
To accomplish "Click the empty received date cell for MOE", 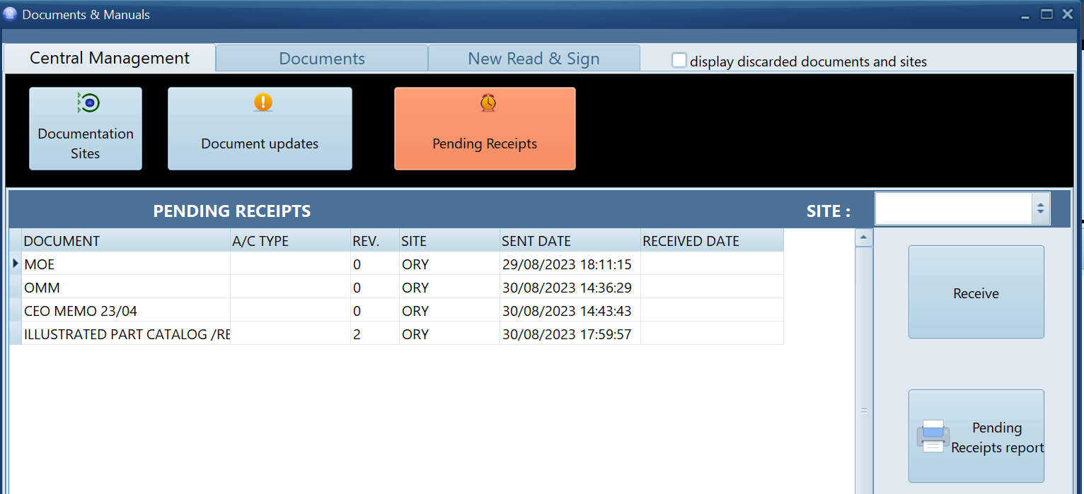I will click(712, 264).
